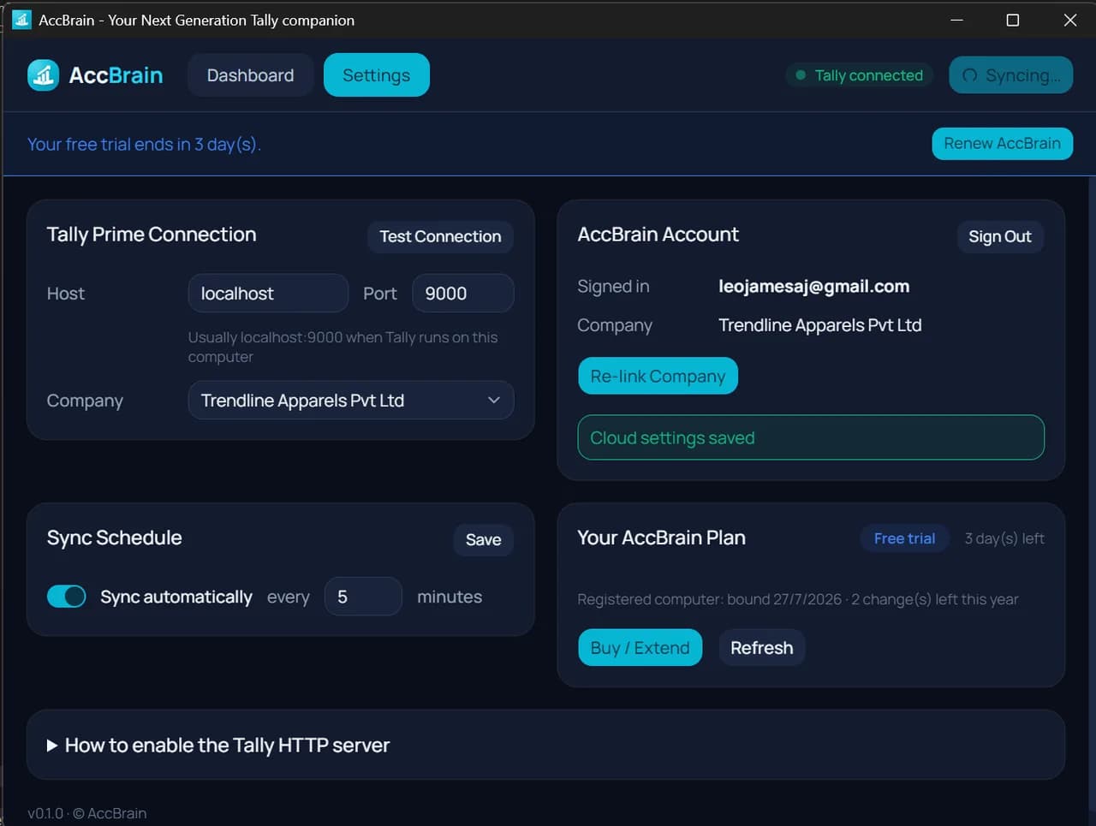Click the Renew AccBrain button
1096x826 pixels.
point(1002,144)
